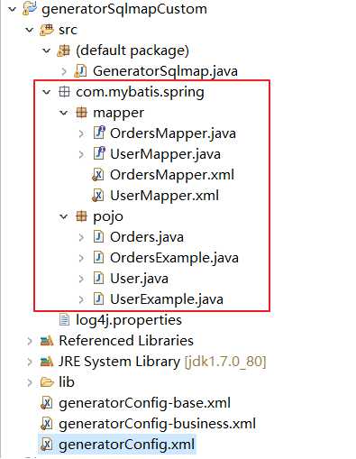Collapse the (default package) arrow
The height and width of the screenshot is (459, 356).
(47, 50)
